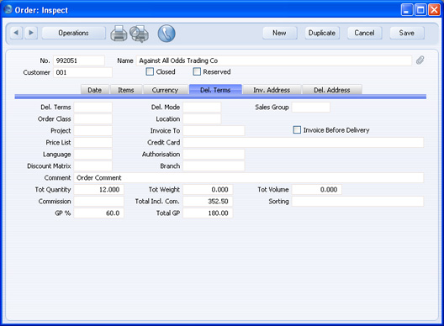Click the Authorisation field
Screen dimensions: 444x326
214,155
